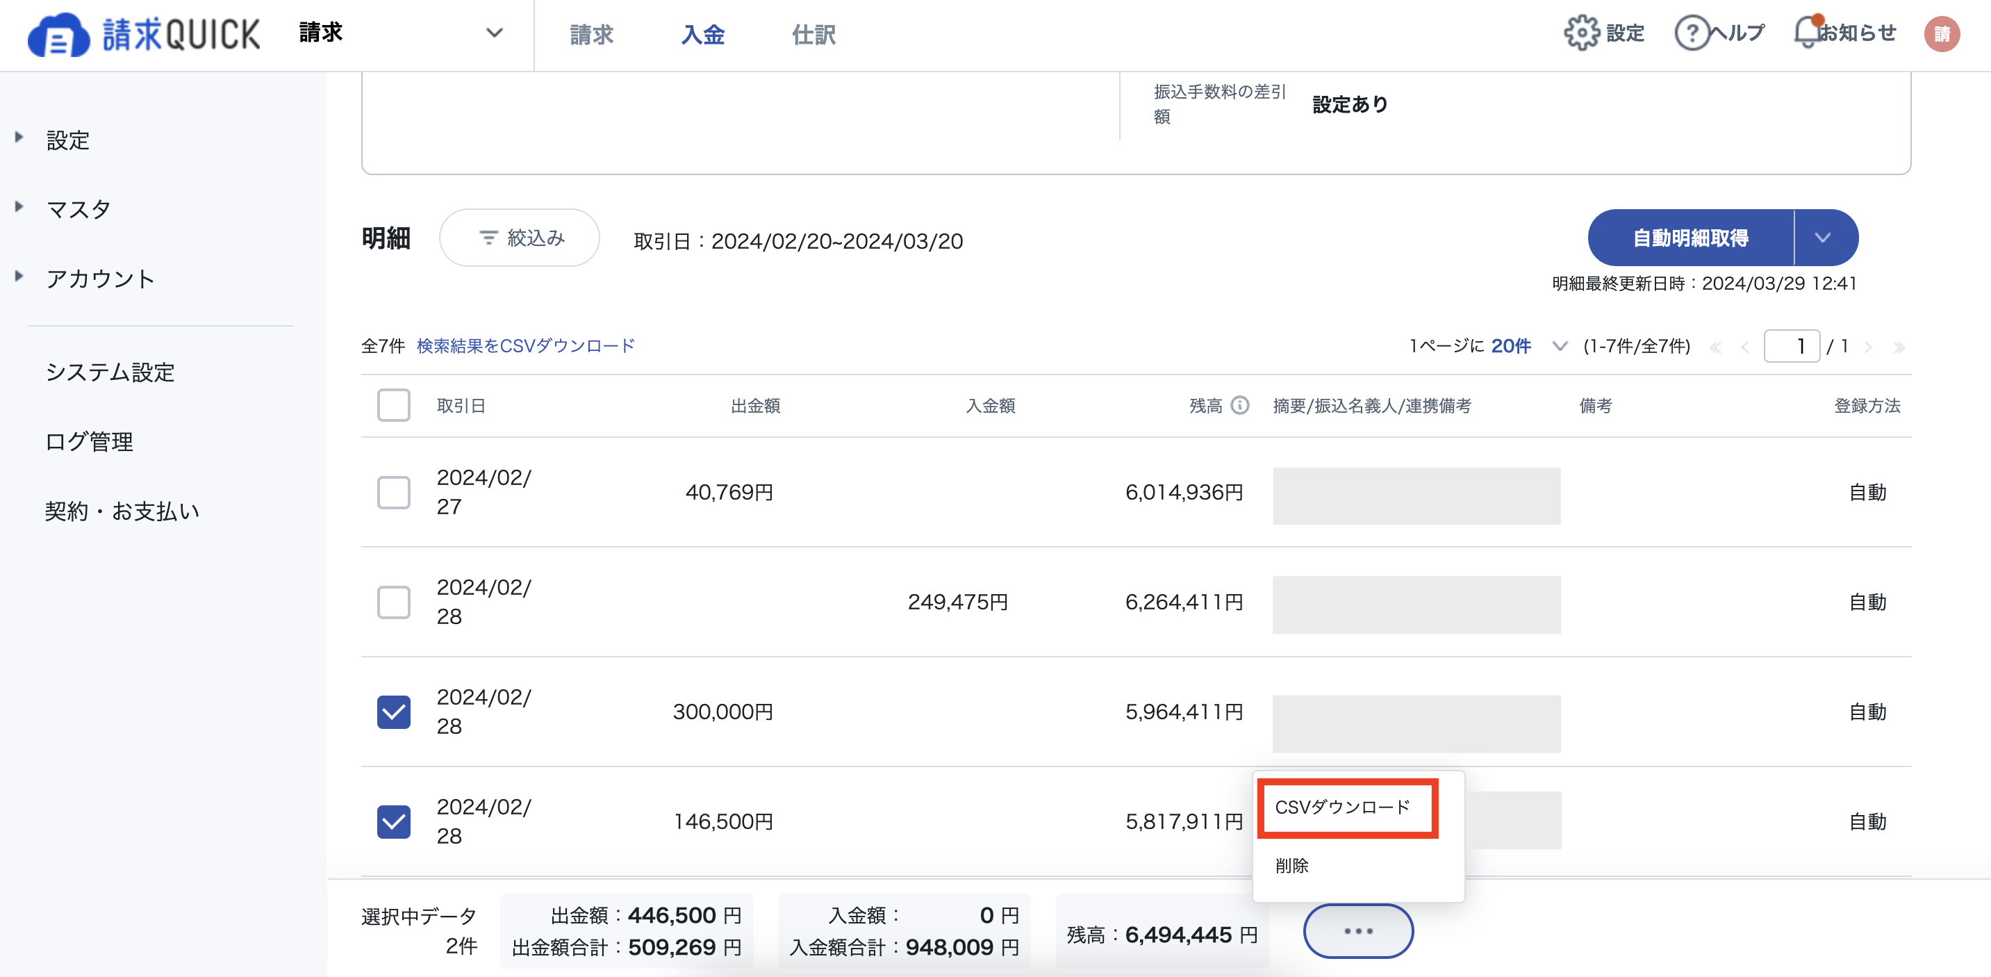The image size is (1991, 977).
Task: Click the 2024/02/27 transaction date cell
Action: [x=484, y=493]
